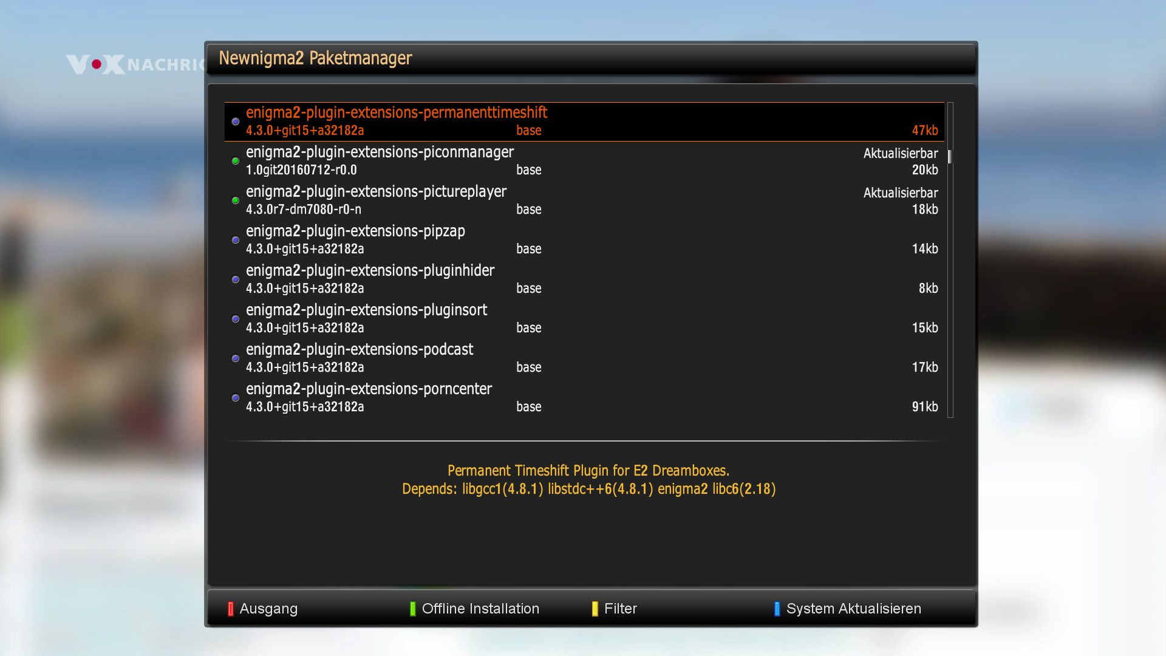Select enigma2-plugin-extensions-pluginsort entry

point(584,319)
